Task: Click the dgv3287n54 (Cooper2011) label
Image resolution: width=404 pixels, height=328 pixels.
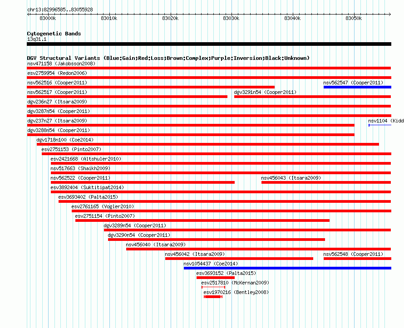Action: point(59,111)
